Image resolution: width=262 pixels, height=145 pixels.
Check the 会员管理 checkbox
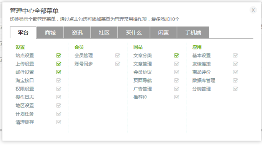[x=118, y=55]
